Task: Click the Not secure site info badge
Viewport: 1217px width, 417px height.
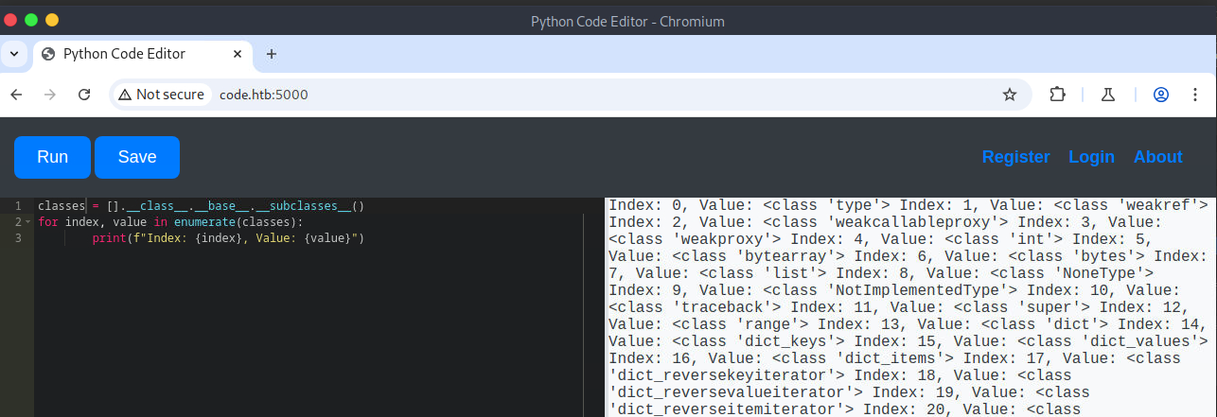Action: point(161,95)
